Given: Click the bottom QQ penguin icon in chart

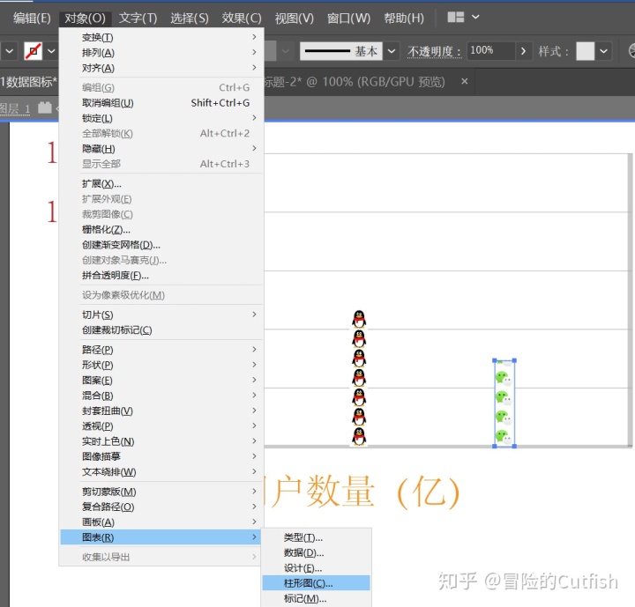Looking at the screenshot, I should [359, 437].
